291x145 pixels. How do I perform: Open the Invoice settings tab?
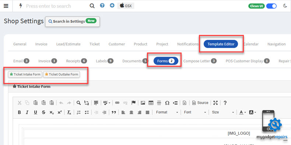point(41,44)
